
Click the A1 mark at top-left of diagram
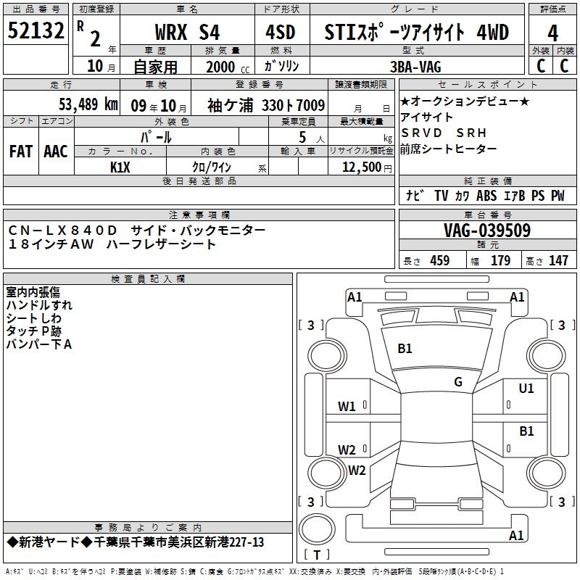coord(355,297)
